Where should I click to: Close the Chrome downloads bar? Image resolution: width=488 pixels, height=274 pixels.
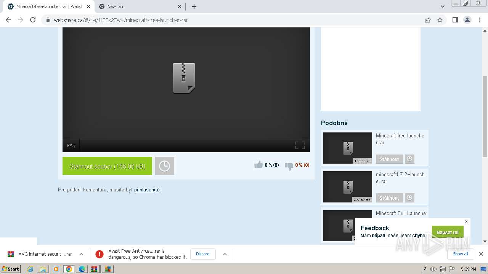[x=481, y=254]
